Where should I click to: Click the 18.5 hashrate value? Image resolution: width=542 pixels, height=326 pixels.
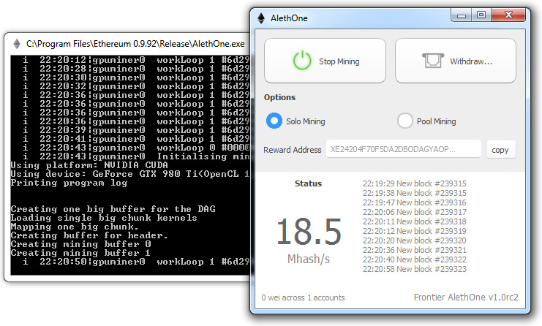point(309,232)
